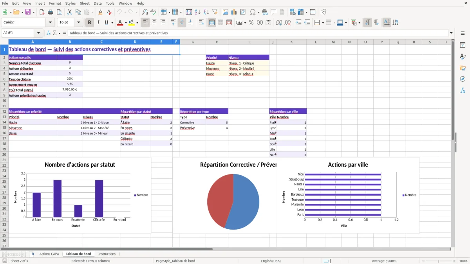470x264 pixels.
Task: Click the 100% zoom level
Action: (463, 261)
